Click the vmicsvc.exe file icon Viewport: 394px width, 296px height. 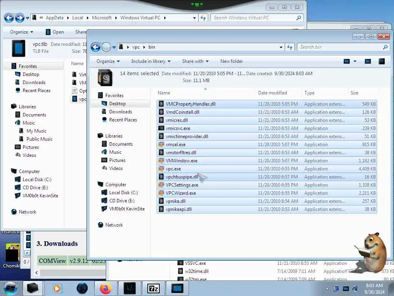coord(161,128)
